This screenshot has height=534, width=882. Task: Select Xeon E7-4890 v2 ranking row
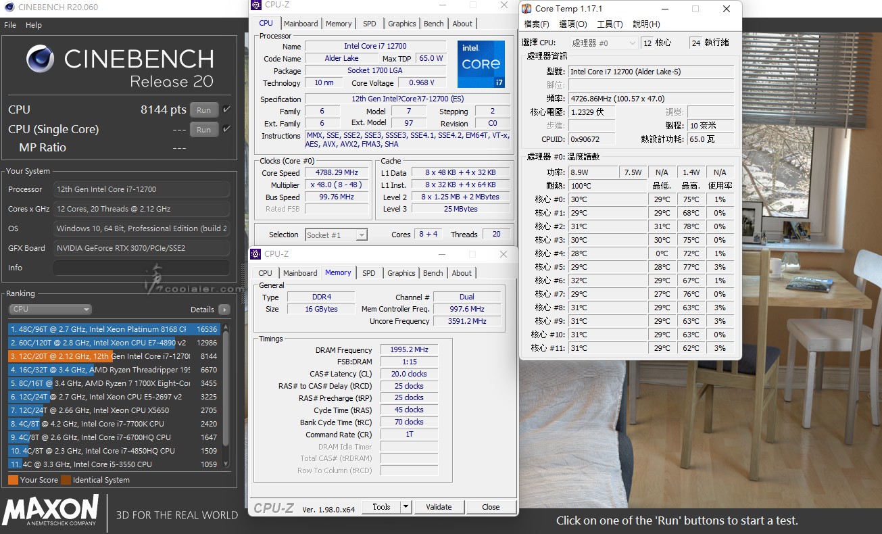coord(114,343)
